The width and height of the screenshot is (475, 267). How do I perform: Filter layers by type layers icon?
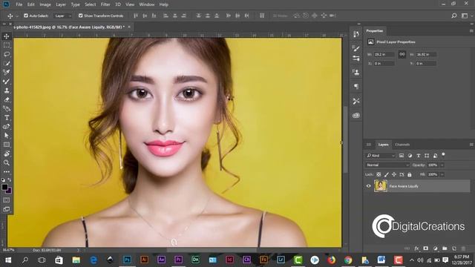coord(419,156)
